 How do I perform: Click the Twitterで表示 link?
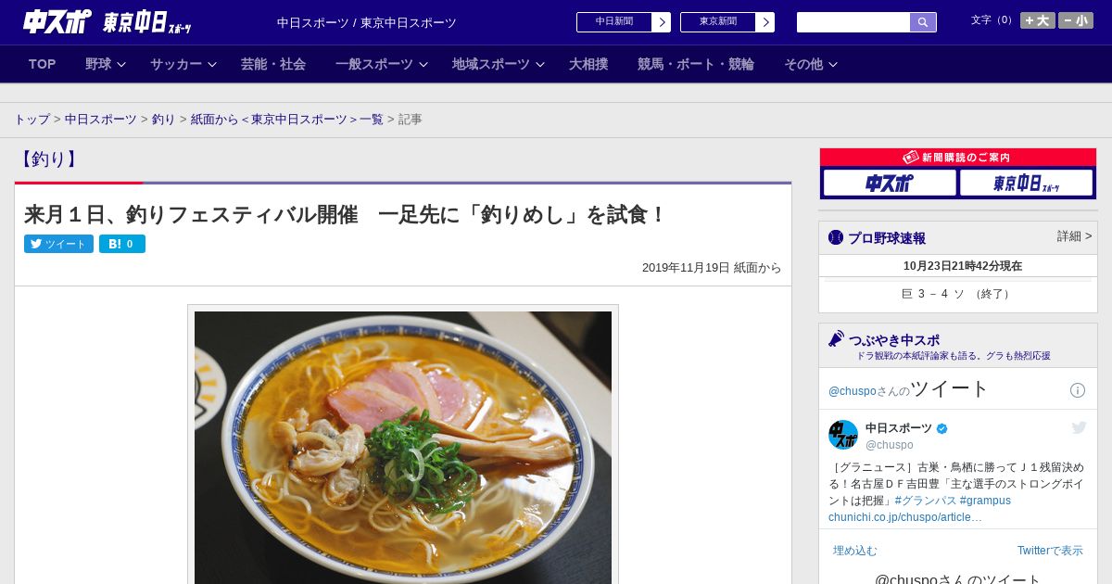click(1050, 551)
